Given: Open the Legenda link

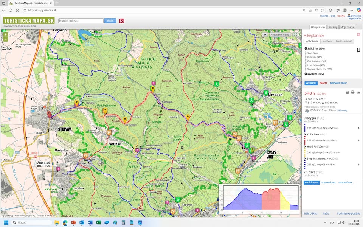Looking at the screenshot, I should 324,16.
